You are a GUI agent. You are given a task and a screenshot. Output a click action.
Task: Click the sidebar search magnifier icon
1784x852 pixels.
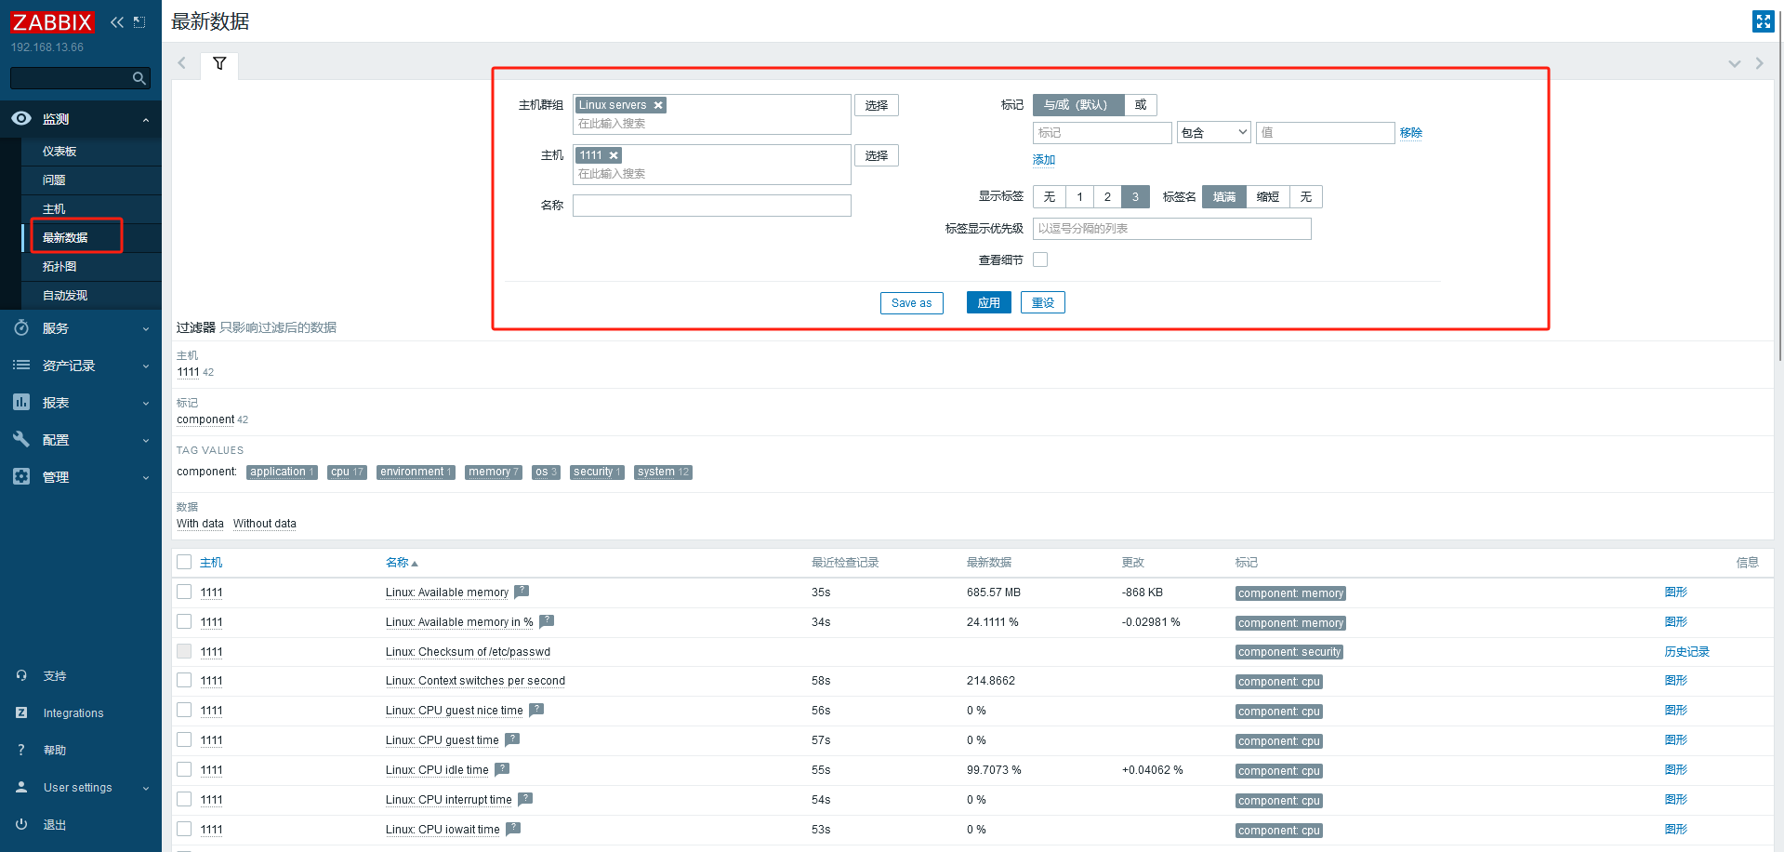click(139, 78)
